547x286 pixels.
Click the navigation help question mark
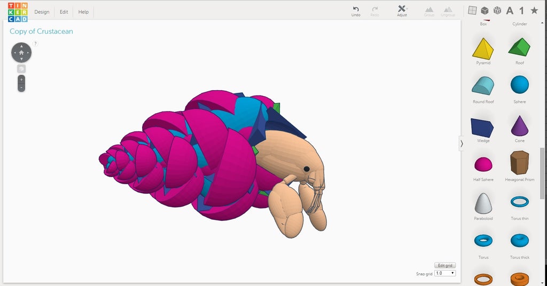click(35, 44)
